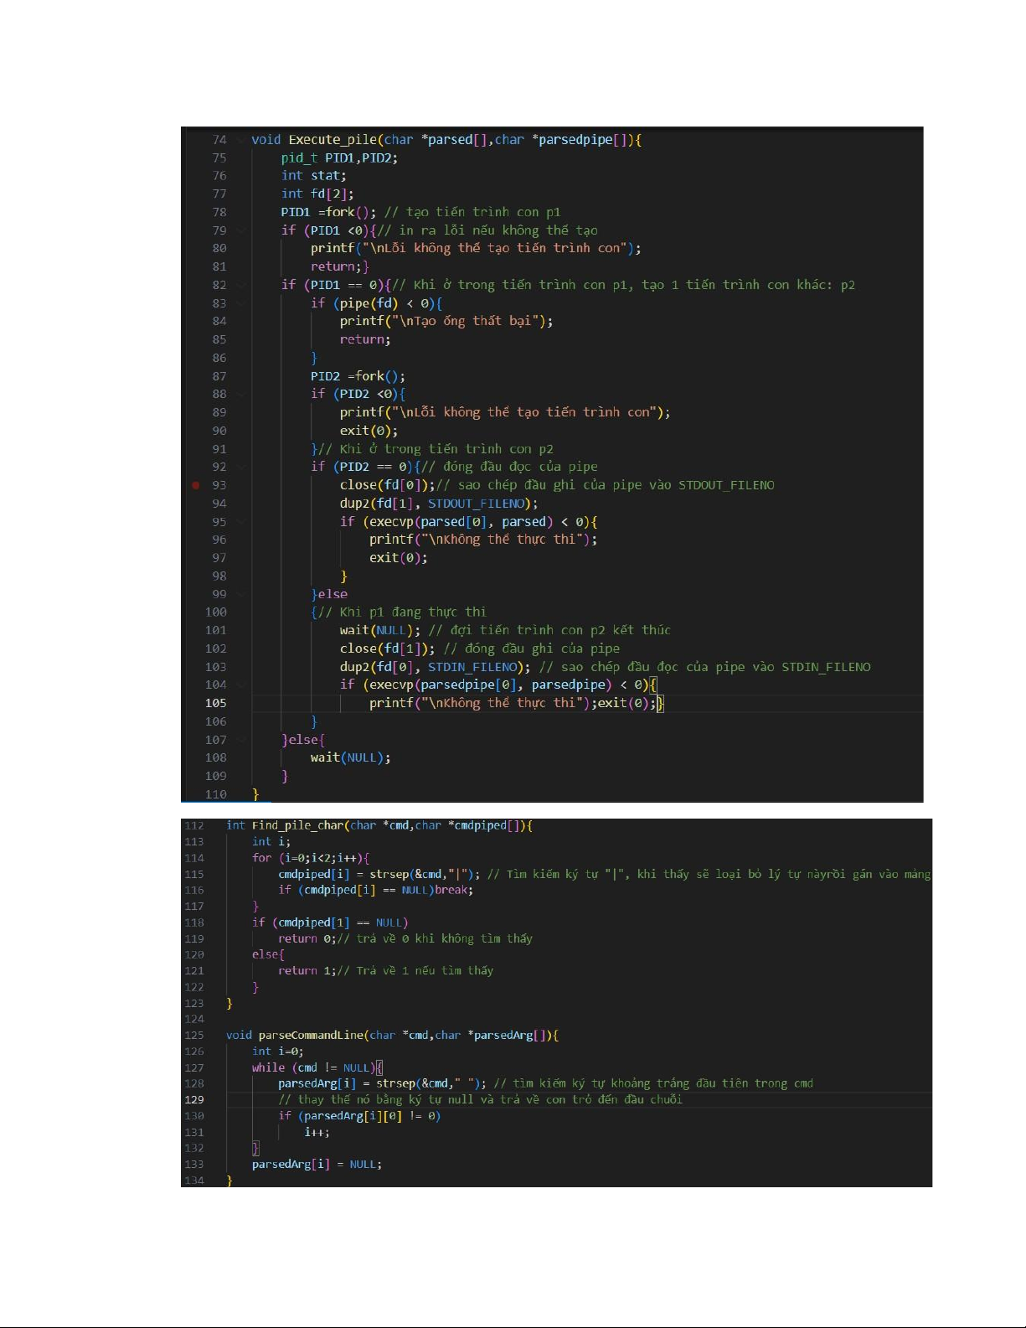Click 'while (cmd != NULL){' on line 127
Screen dimensions: 1026x1328
317,1067
